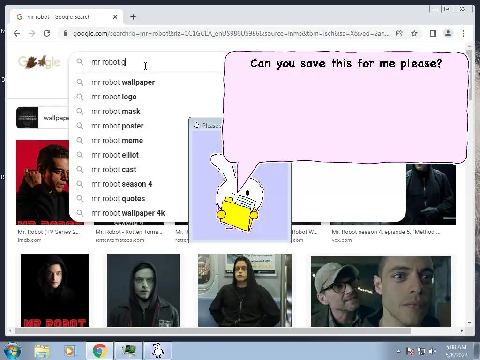Click the forward navigation arrow
480x360 pixels.
(x=32, y=33)
